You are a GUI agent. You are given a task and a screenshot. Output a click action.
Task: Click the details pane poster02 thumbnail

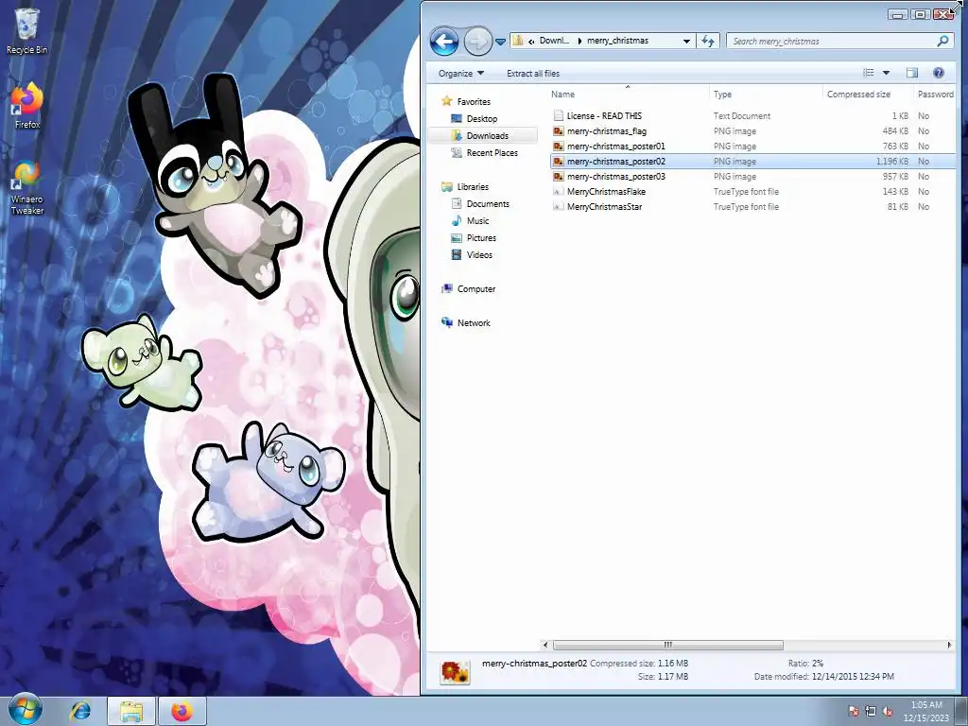pyautogui.click(x=455, y=671)
